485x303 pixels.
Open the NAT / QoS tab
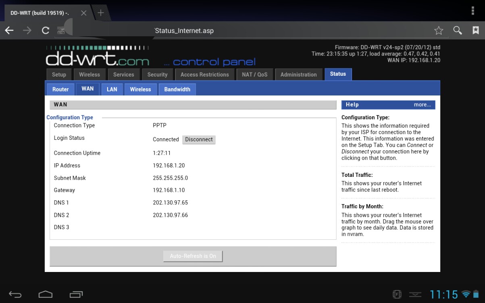click(x=254, y=75)
